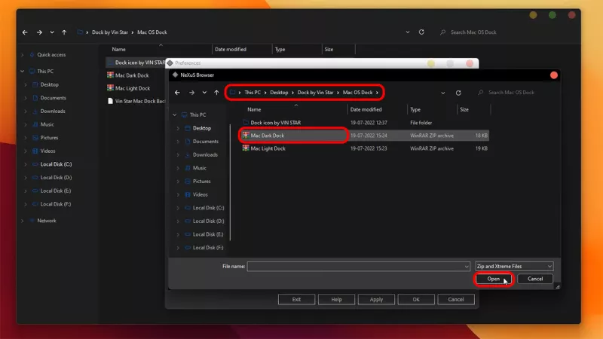Viewport: 603px width, 339px height.
Task: Click Open button in NeXuS Browser
Action: (x=494, y=279)
